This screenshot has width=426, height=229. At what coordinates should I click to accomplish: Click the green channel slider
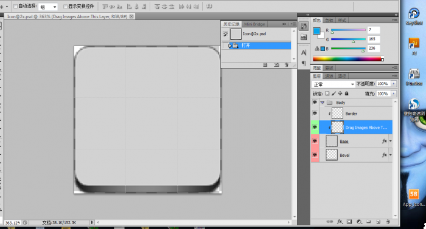(x=348, y=39)
